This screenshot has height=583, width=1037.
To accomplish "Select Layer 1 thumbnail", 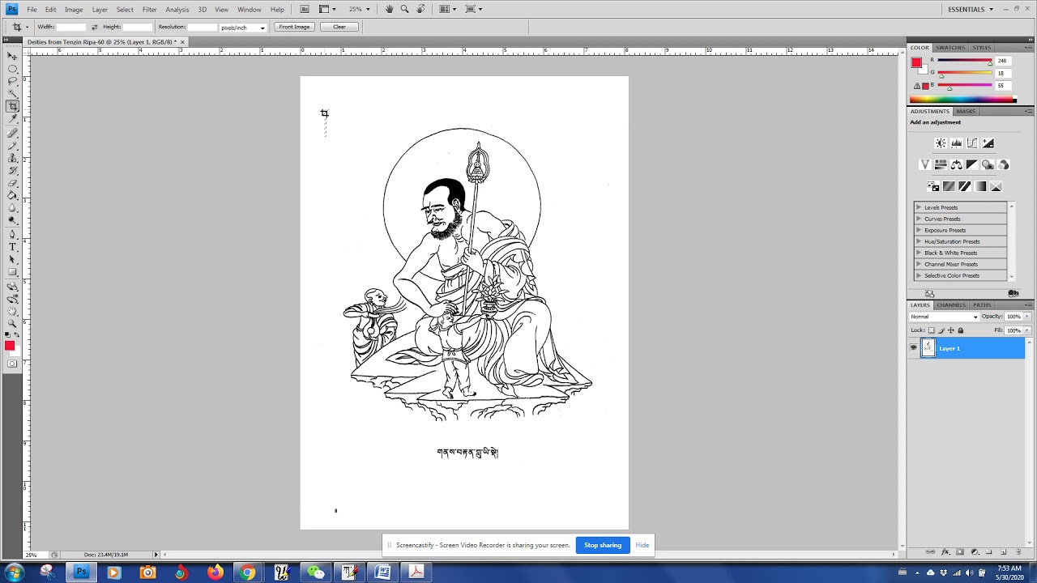I will pos(928,348).
